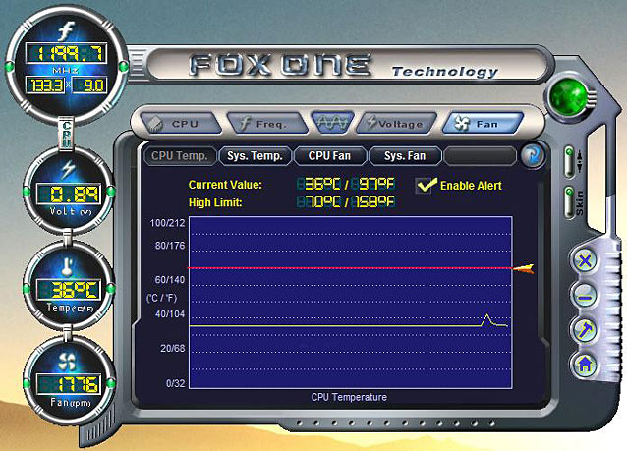The width and height of the screenshot is (627, 451).
Task: Click the lightning bolt voltage gauge icon
Action: 67,170
